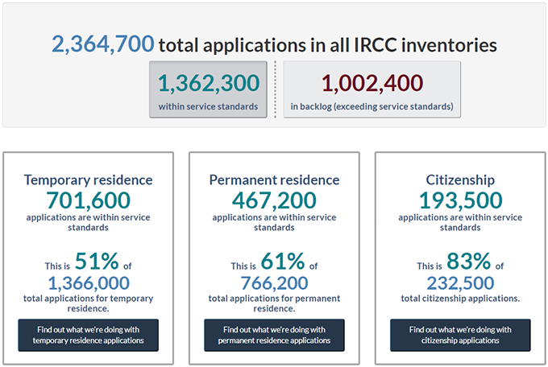Click the 701,600 figure
Screen dimensions: 548x367
click(88, 200)
